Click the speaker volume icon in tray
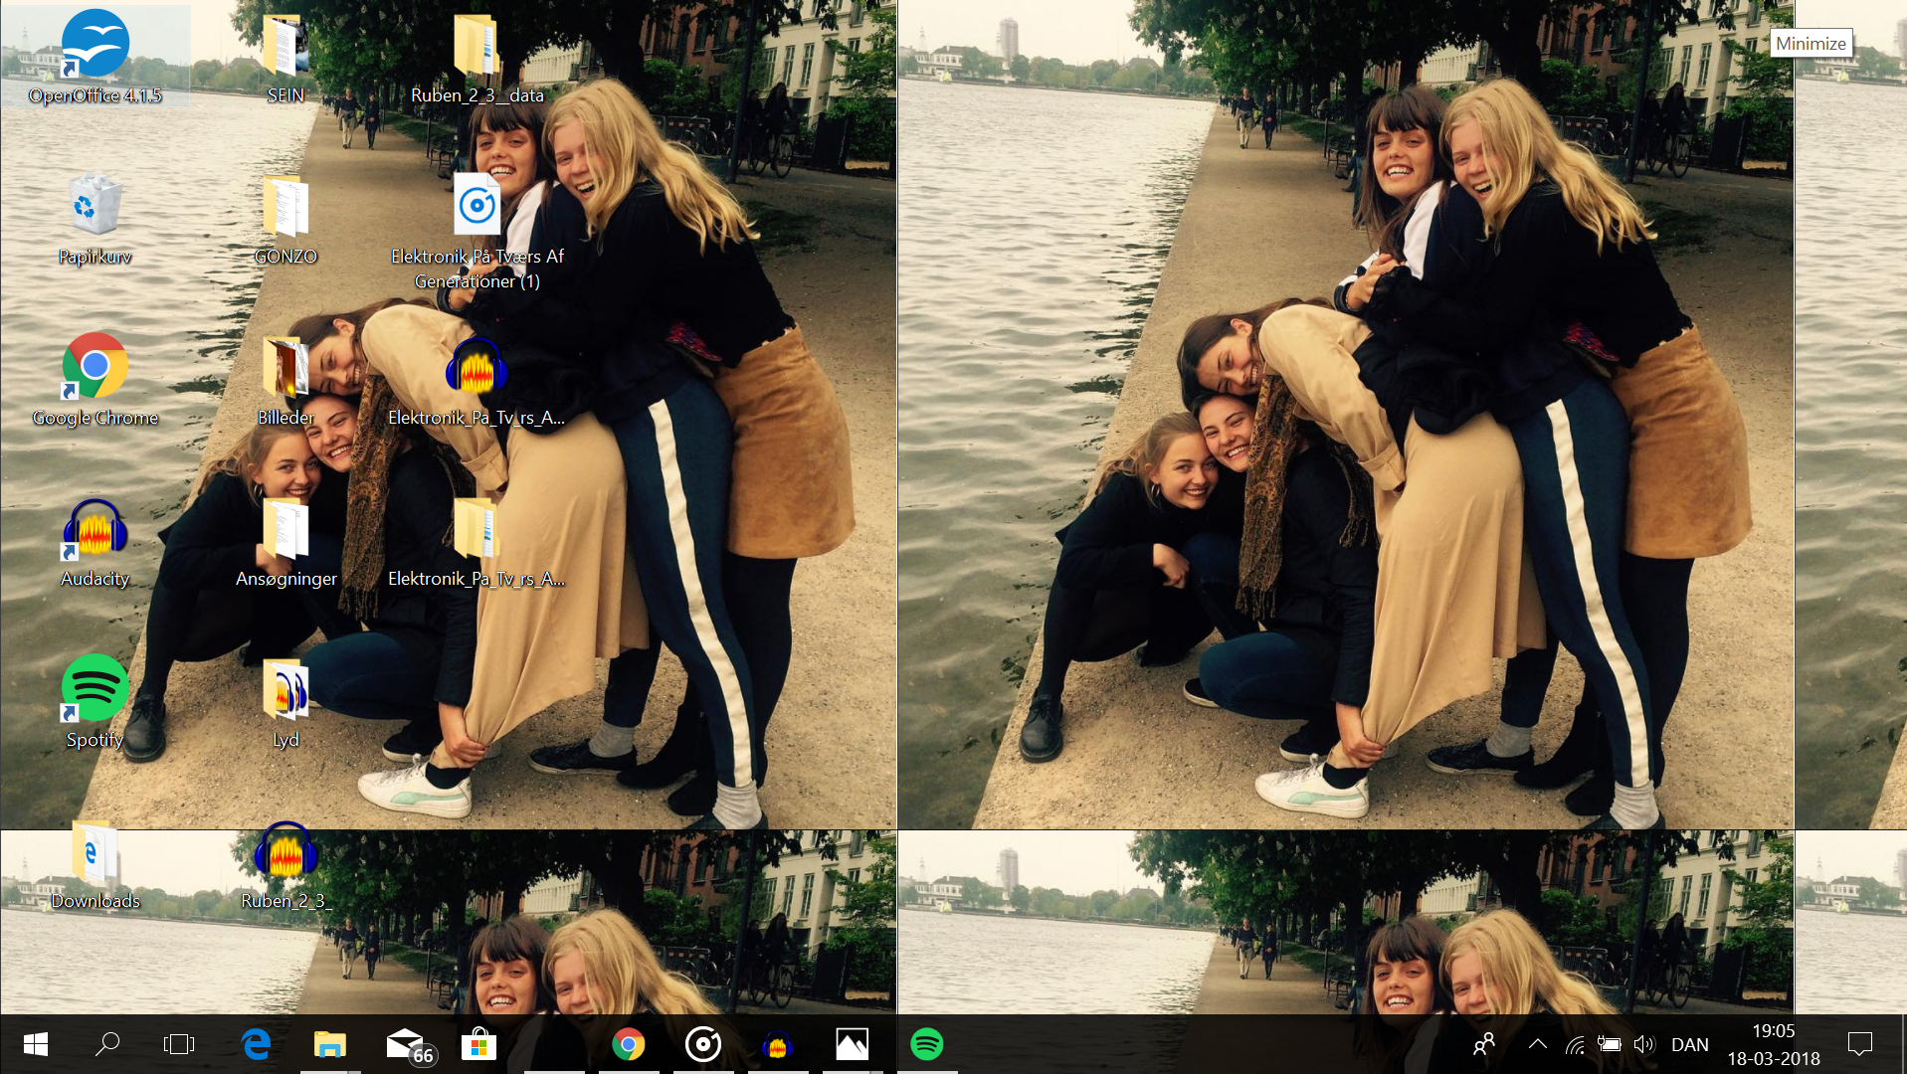The image size is (1907, 1074). (1643, 1044)
